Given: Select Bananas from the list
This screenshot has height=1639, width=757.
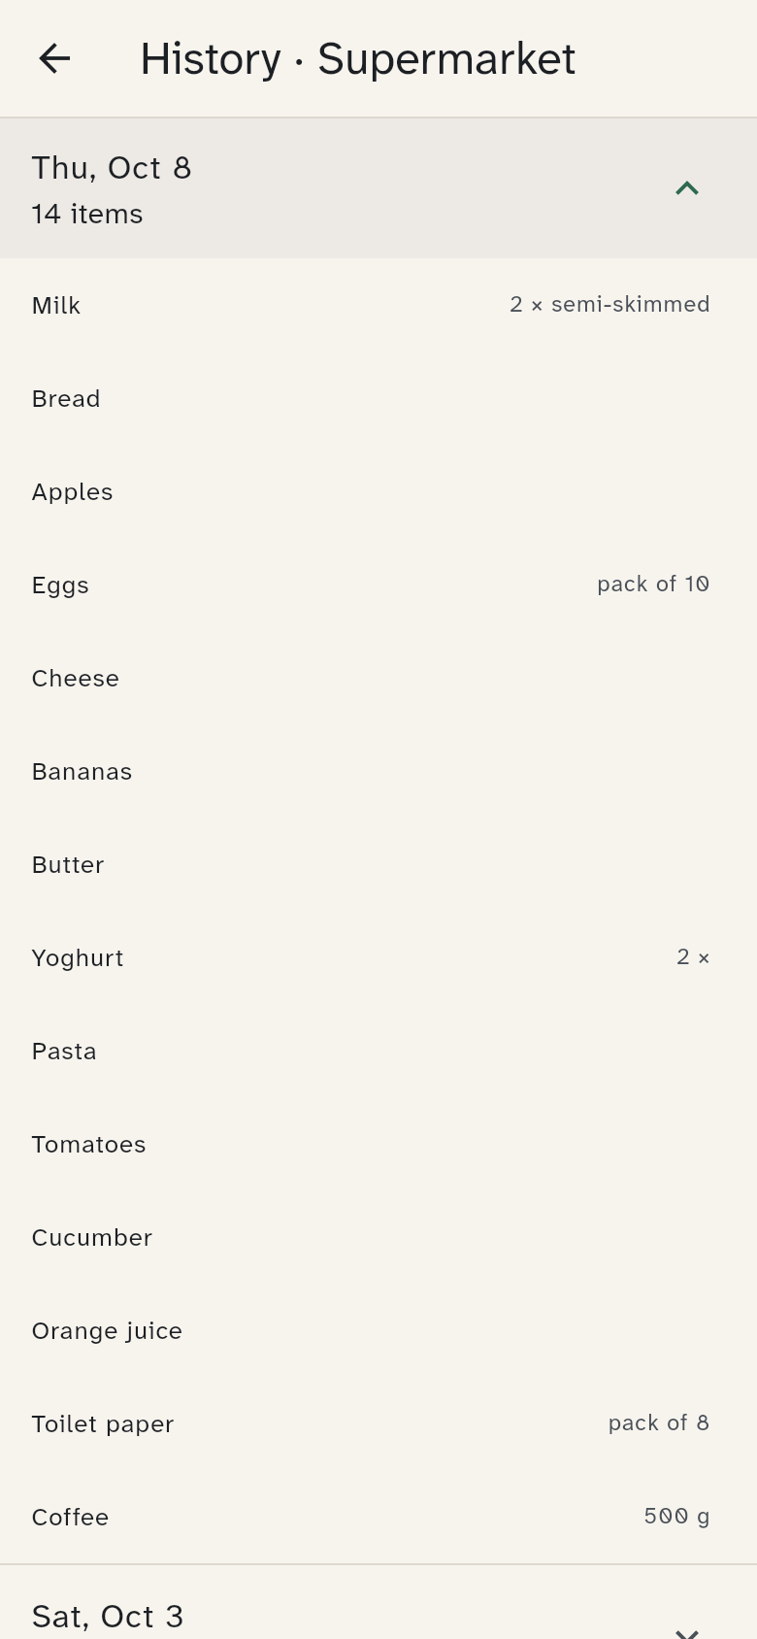Looking at the screenshot, I should (378, 771).
